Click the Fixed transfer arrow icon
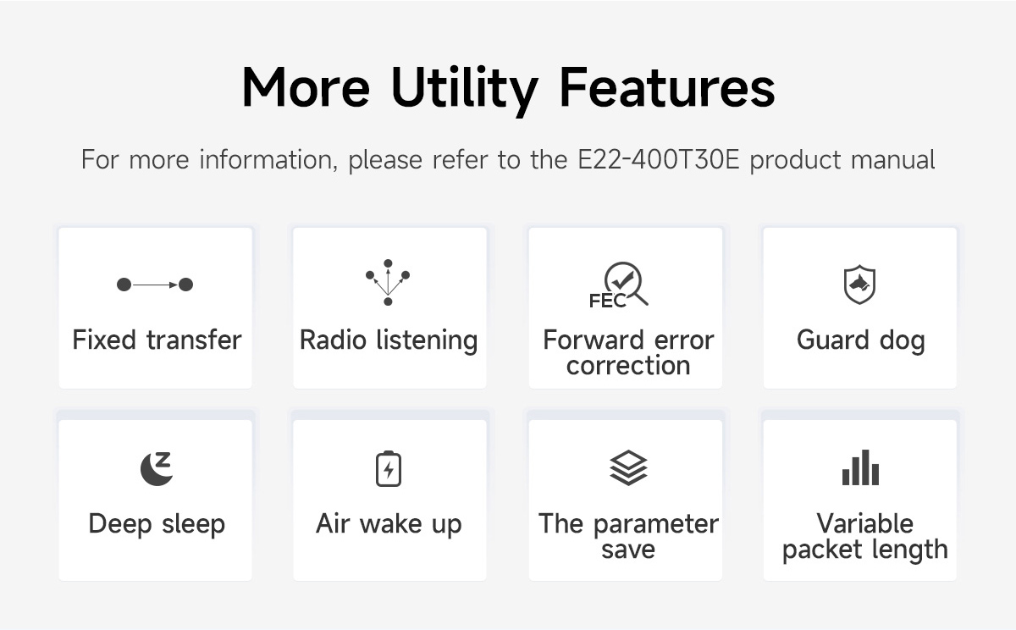The width and height of the screenshot is (1016, 630). click(155, 285)
